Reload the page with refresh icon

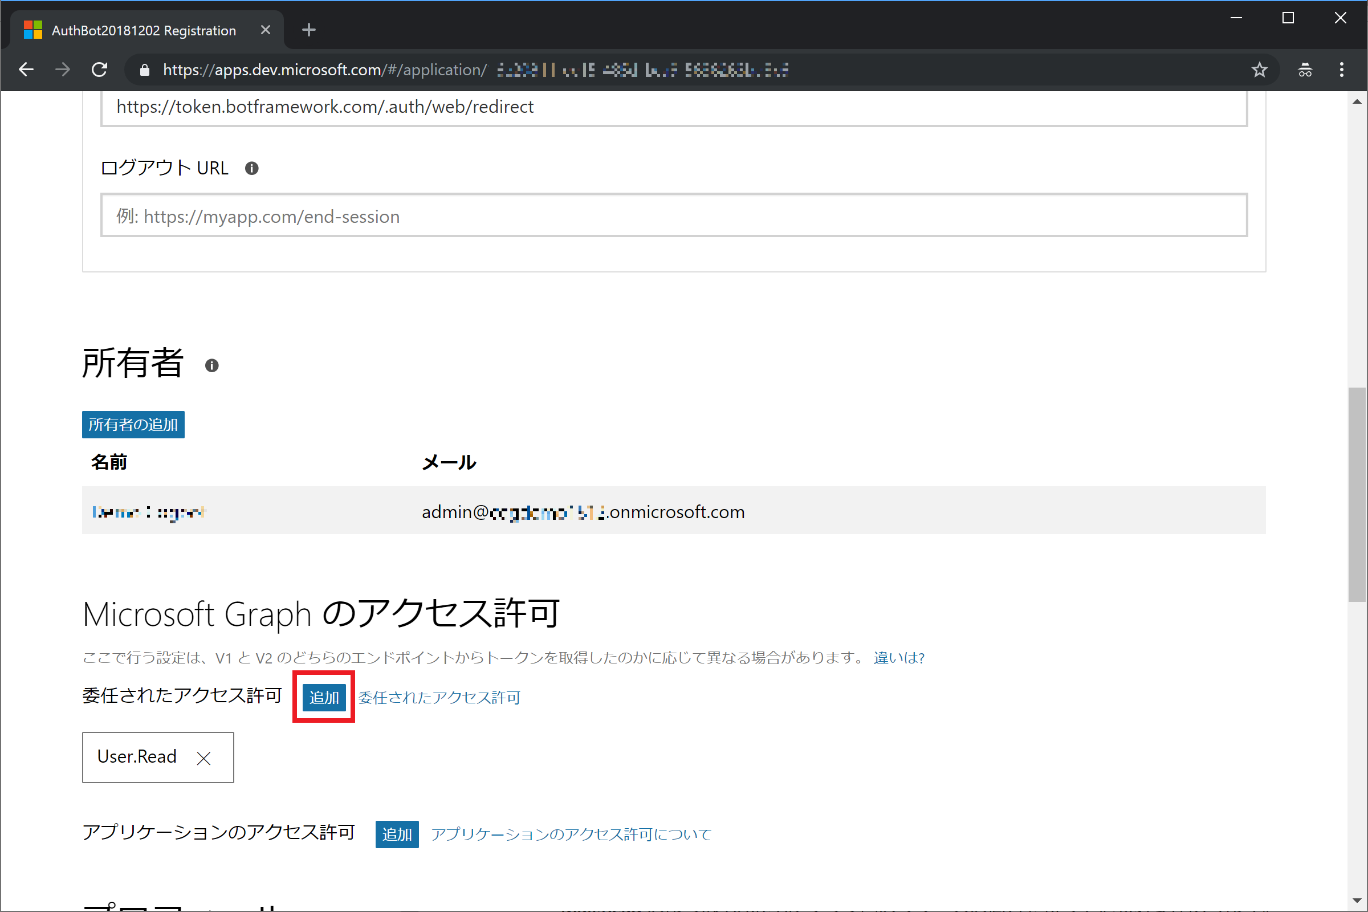99,70
